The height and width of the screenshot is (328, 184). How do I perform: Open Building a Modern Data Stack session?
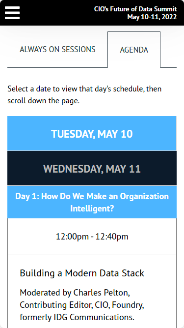[82, 273]
